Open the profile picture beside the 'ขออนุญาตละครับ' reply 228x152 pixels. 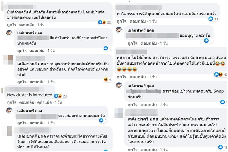[x=119, y=30]
